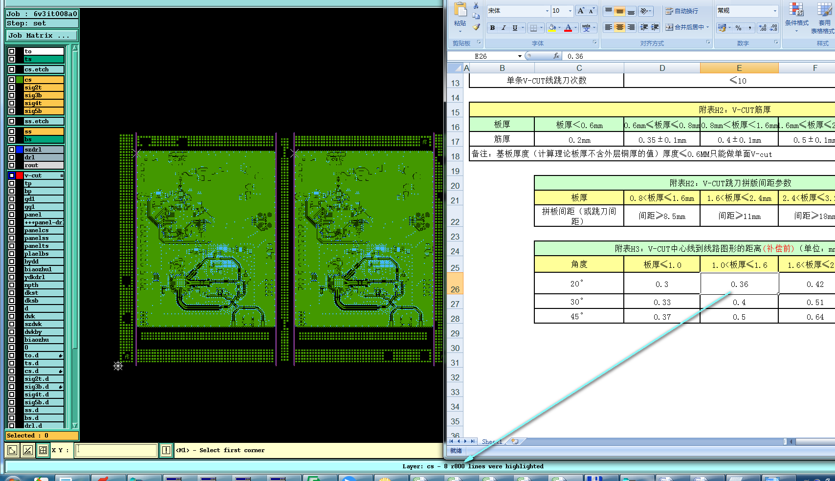Align cell text left
The width and height of the screenshot is (835, 481).
click(x=609, y=27)
